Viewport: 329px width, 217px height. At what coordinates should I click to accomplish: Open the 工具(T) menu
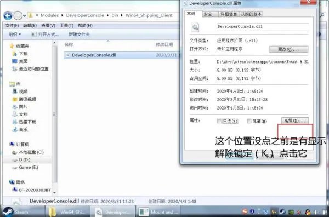tap(66, 25)
